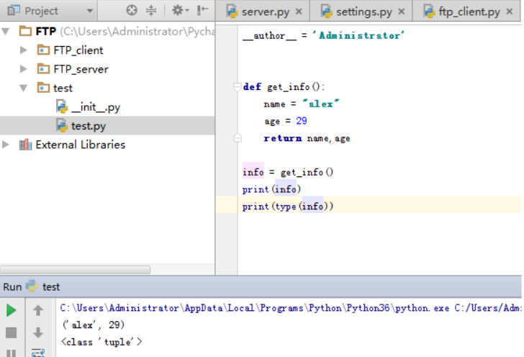Viewport: 524px width, 357px height.
Task: Switch to the server.py tab
Action: [x=265, y=12]
